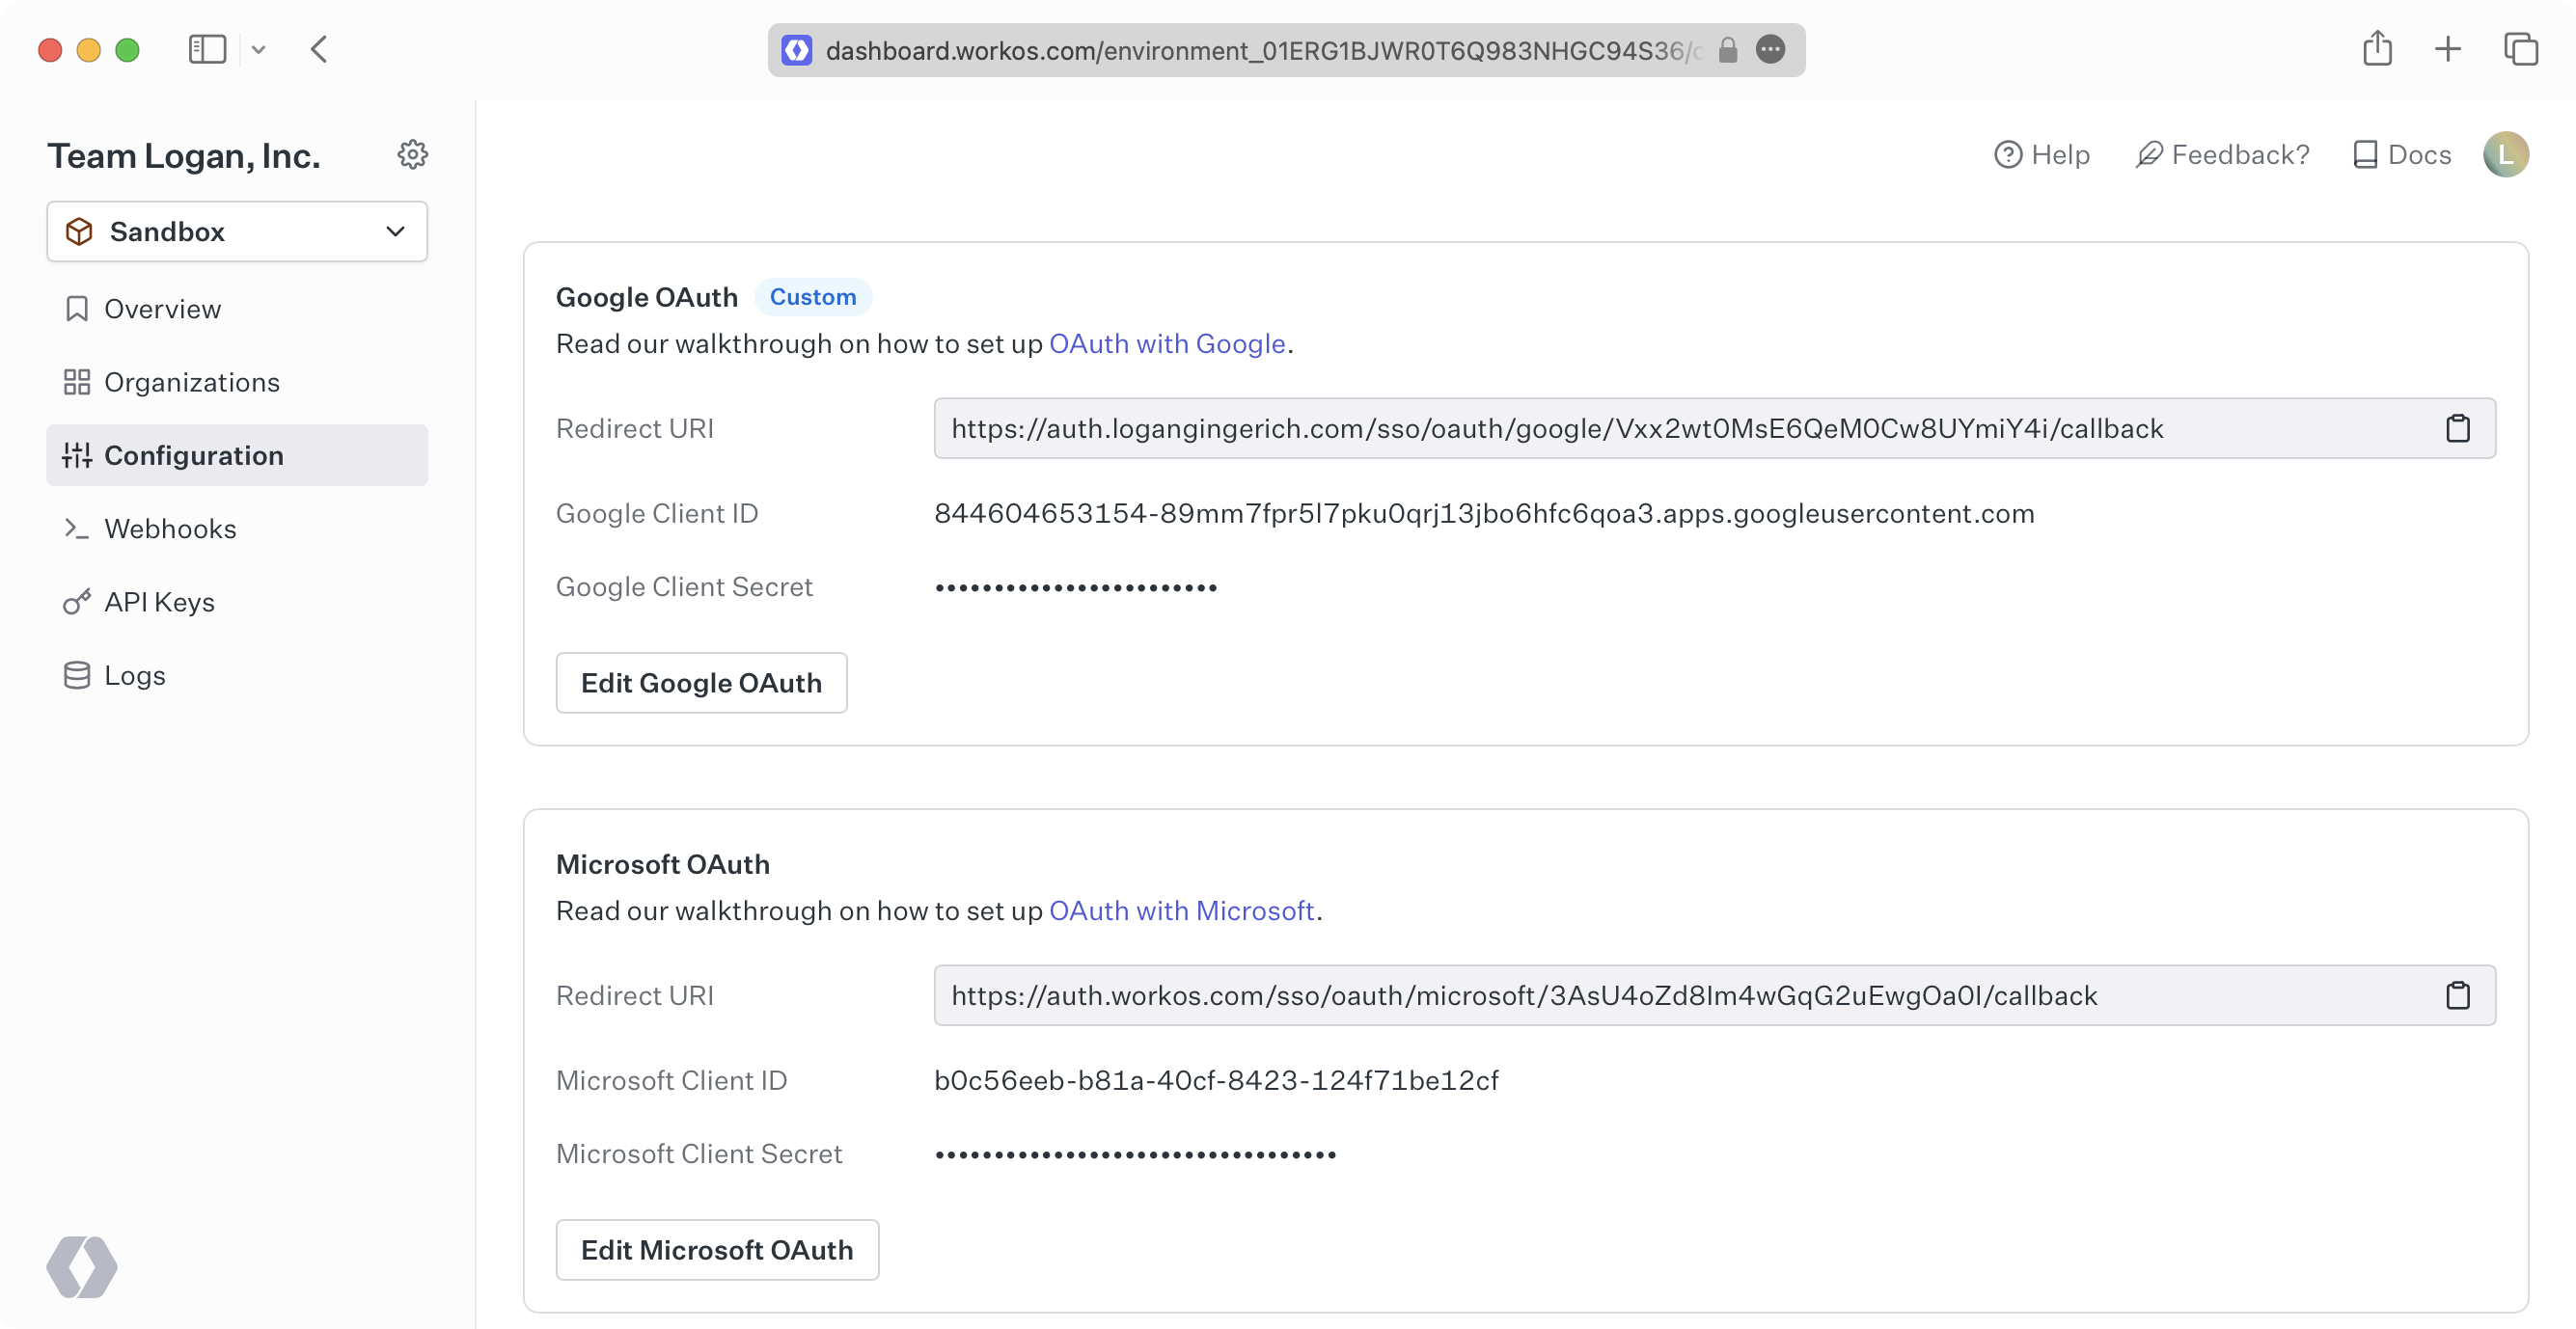Copy the Google Redirect URI
This screenshot has height=1329, width=2576.
2457,429
